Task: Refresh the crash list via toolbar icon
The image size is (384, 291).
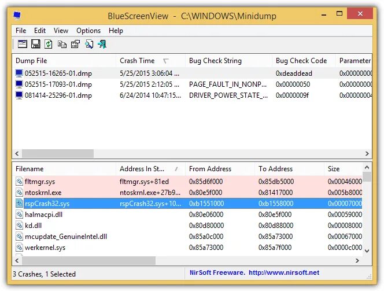Action: point(49,44)
